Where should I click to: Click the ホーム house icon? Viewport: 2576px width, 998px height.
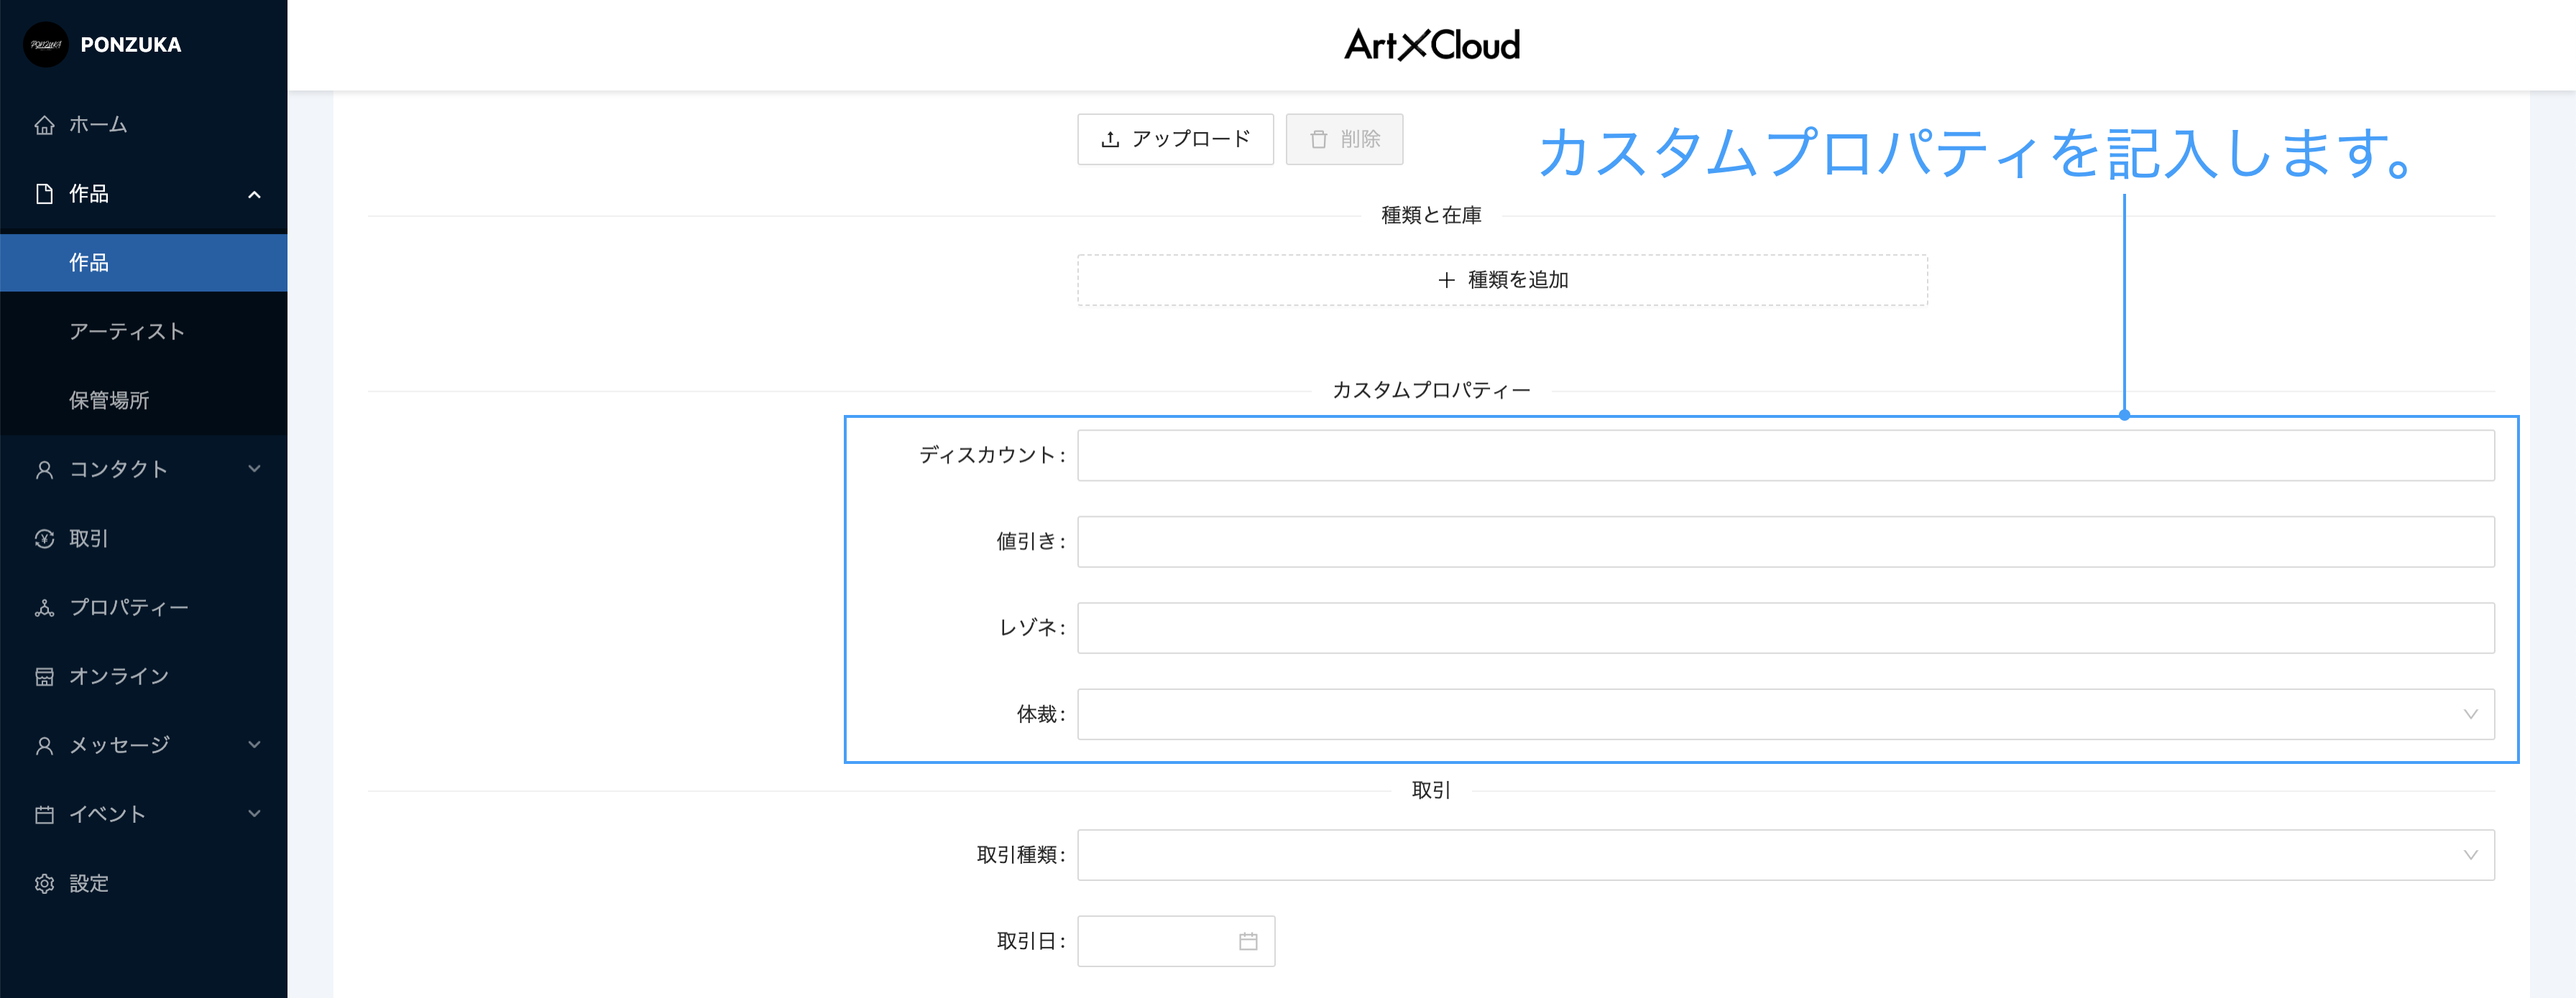point(44,125)
